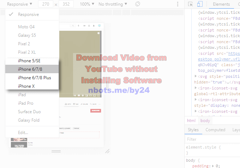This screenshot has height=168, width=240.
Task: Click the top_polymervflsetd text line
Action: point(219,71)
